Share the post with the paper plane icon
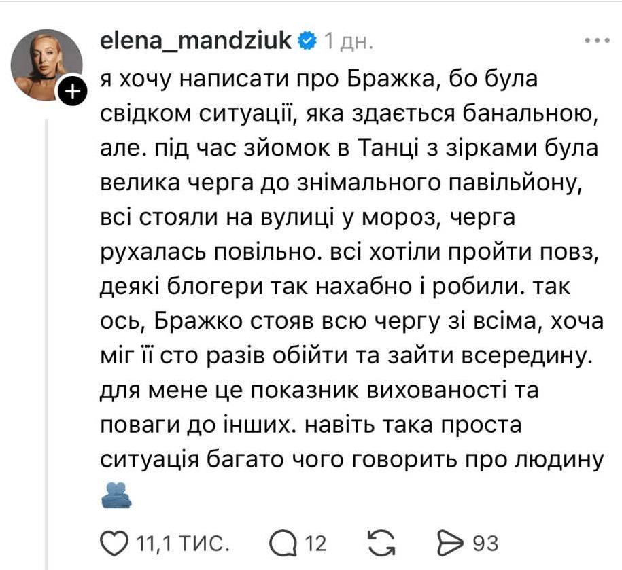The height and width of the screenshot is (570, 622). [451, 543]
